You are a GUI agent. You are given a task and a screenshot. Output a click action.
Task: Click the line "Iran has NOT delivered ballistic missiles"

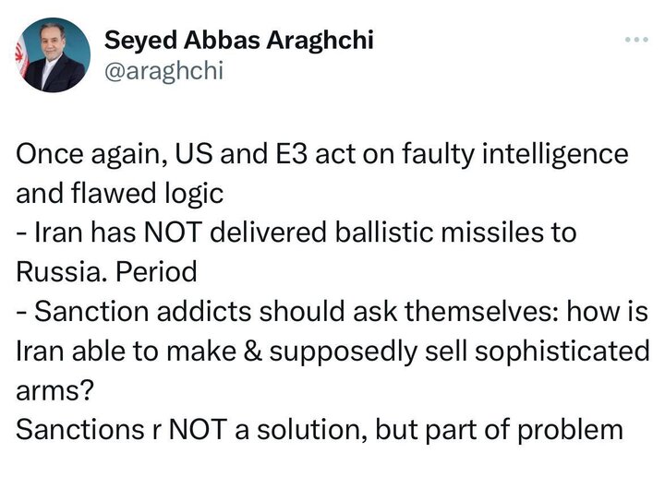[x=296, y=233]
